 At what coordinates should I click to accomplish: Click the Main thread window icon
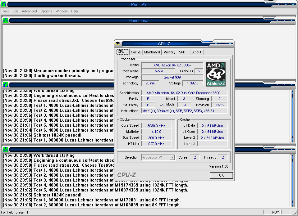[6, 20]
